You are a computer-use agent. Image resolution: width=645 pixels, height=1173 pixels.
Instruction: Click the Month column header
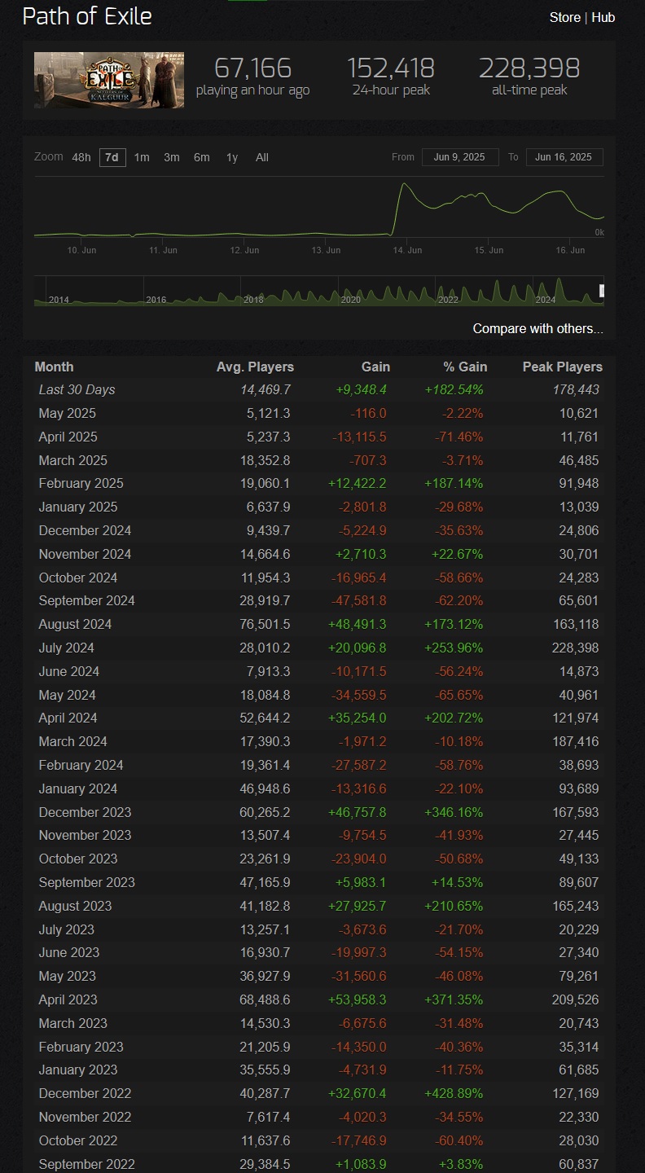click(54, 367)
